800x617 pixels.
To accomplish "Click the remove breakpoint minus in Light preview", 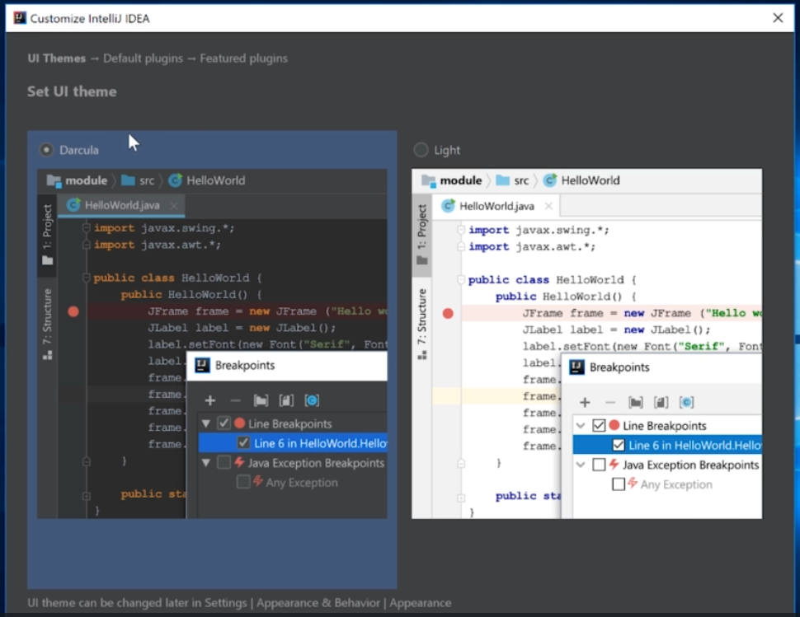I will (610, 403).
